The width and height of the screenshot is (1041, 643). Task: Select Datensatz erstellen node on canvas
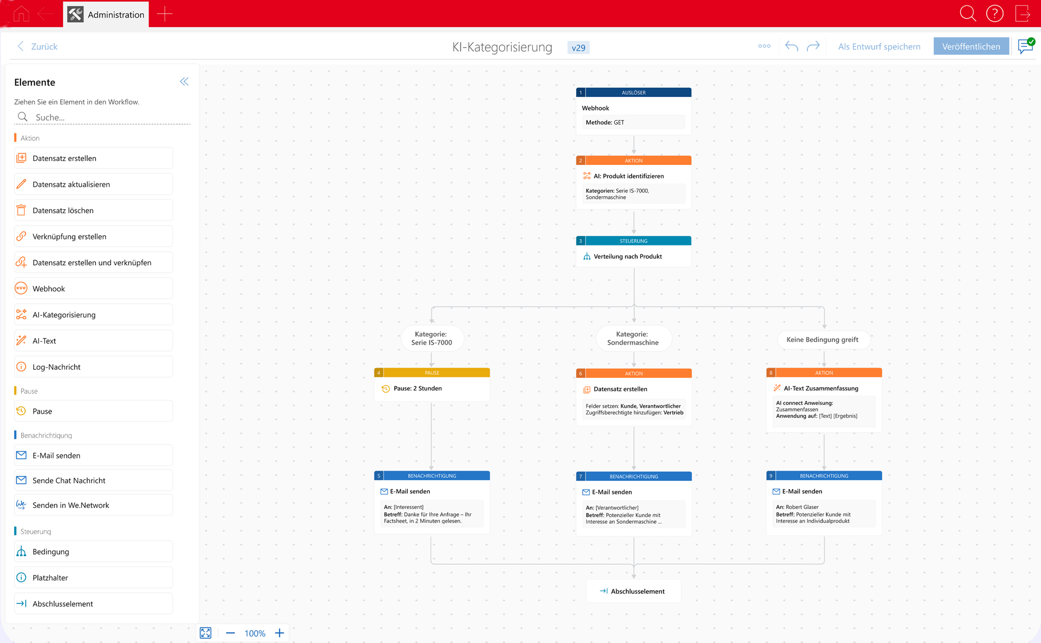633,397
